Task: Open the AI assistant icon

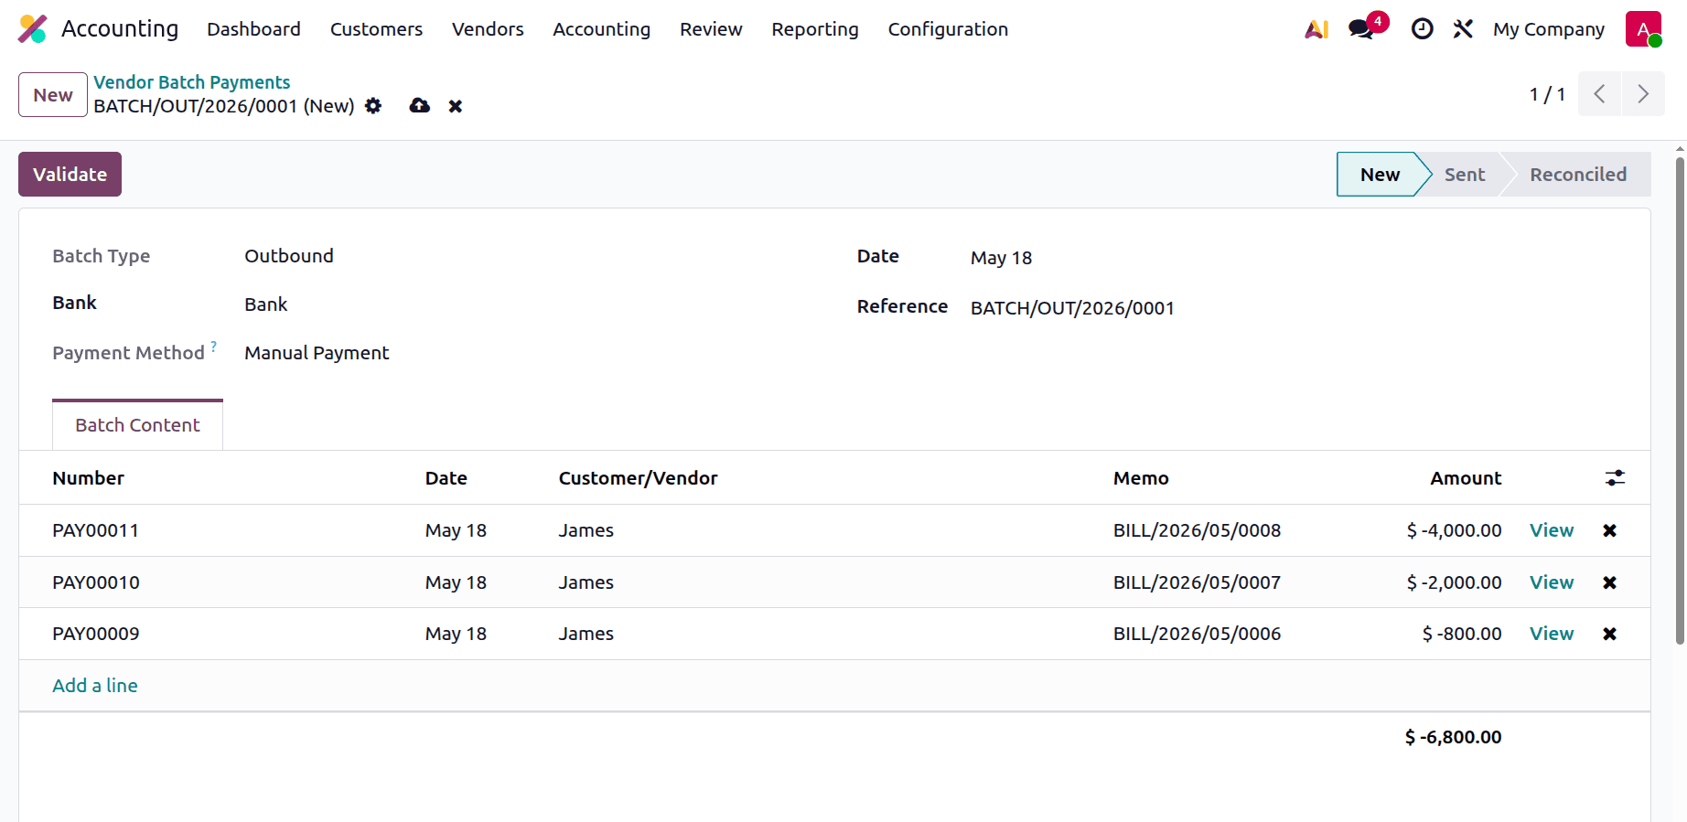Action: point(1316,29)
